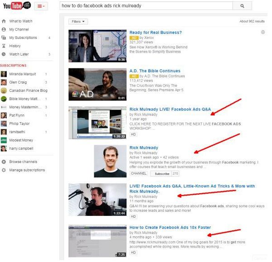Open Ready for Real Business? video title

[x=155, y=33]
